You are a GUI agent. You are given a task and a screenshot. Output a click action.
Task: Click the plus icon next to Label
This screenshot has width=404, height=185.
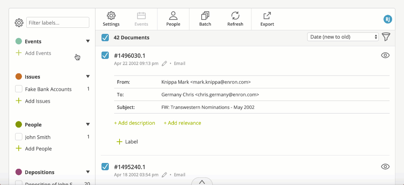point(119,142)
